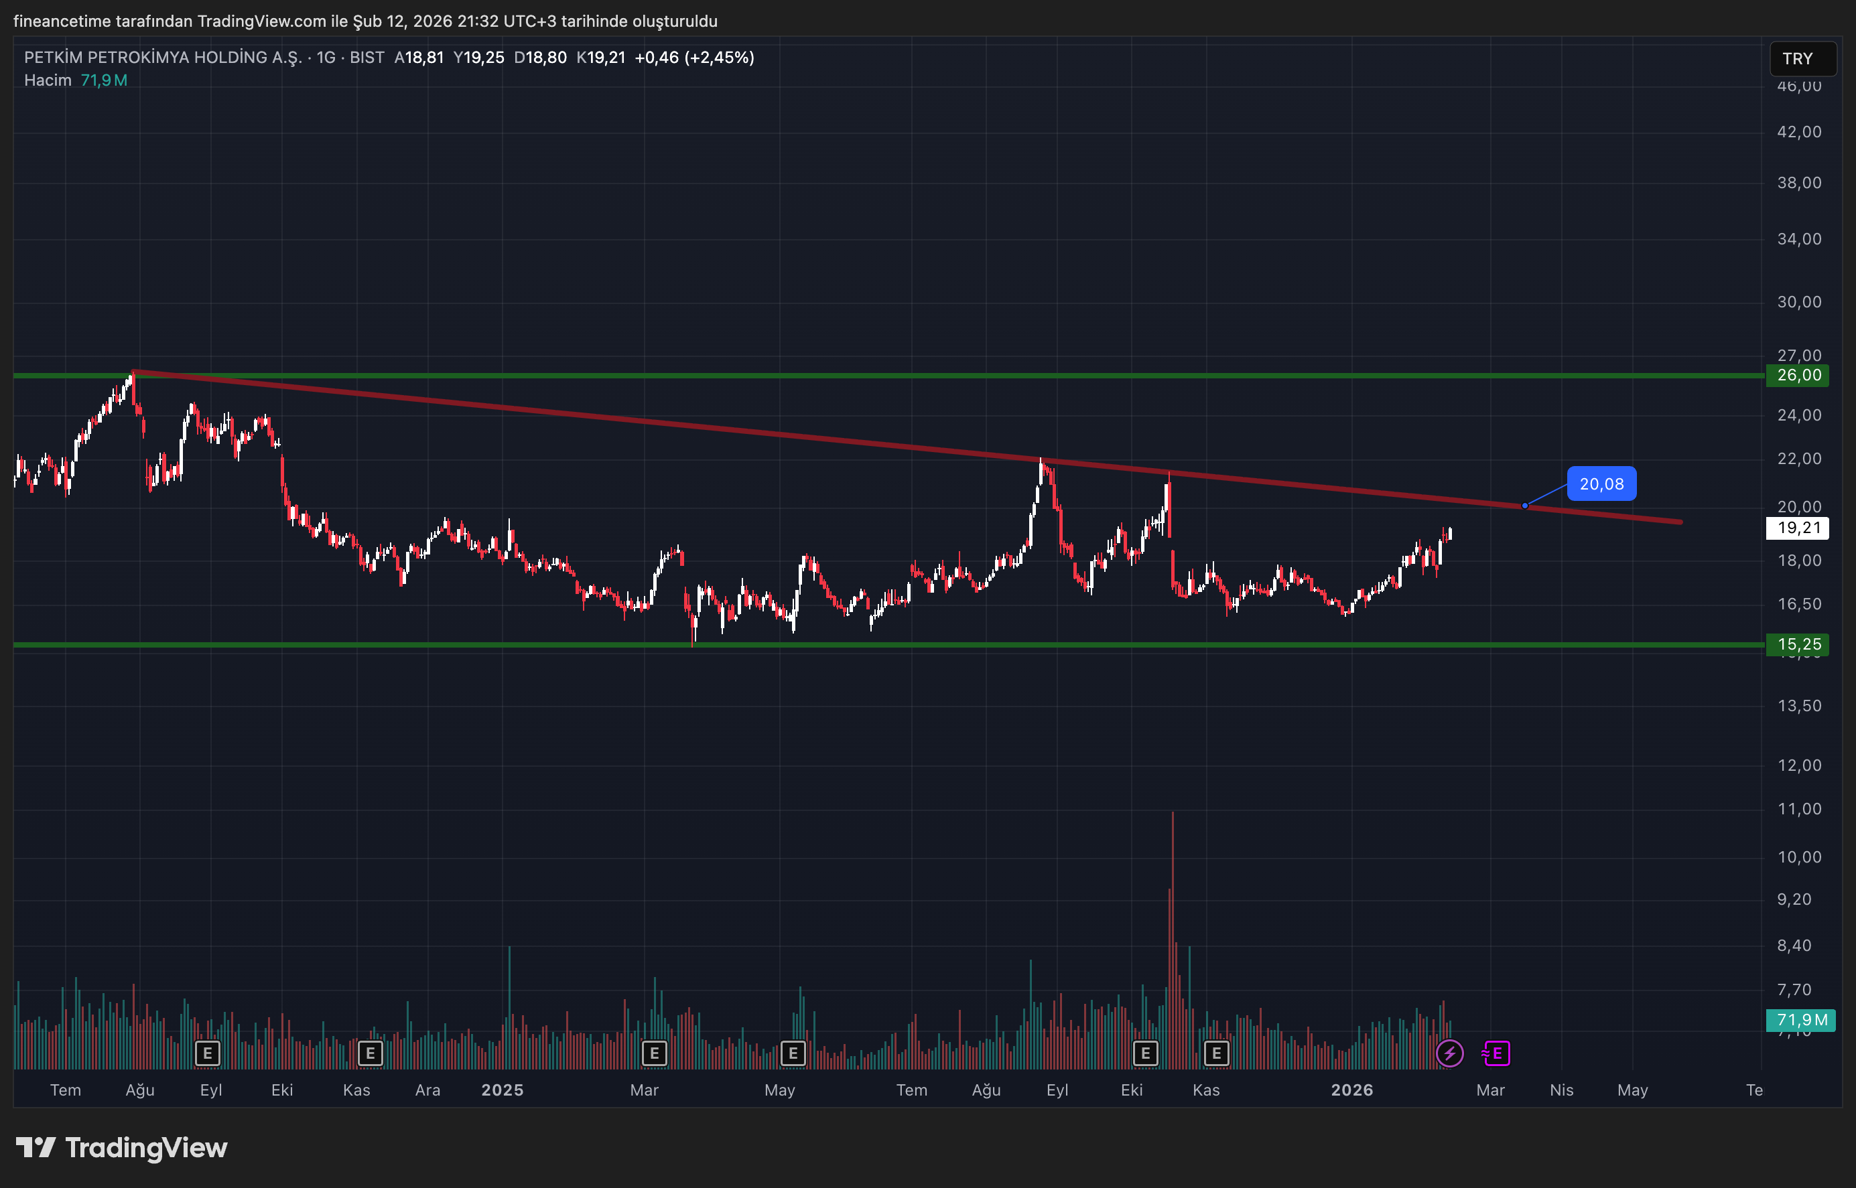Click the TradingView logo
1856x1188 pixels.
click(x=123, y=1148)
